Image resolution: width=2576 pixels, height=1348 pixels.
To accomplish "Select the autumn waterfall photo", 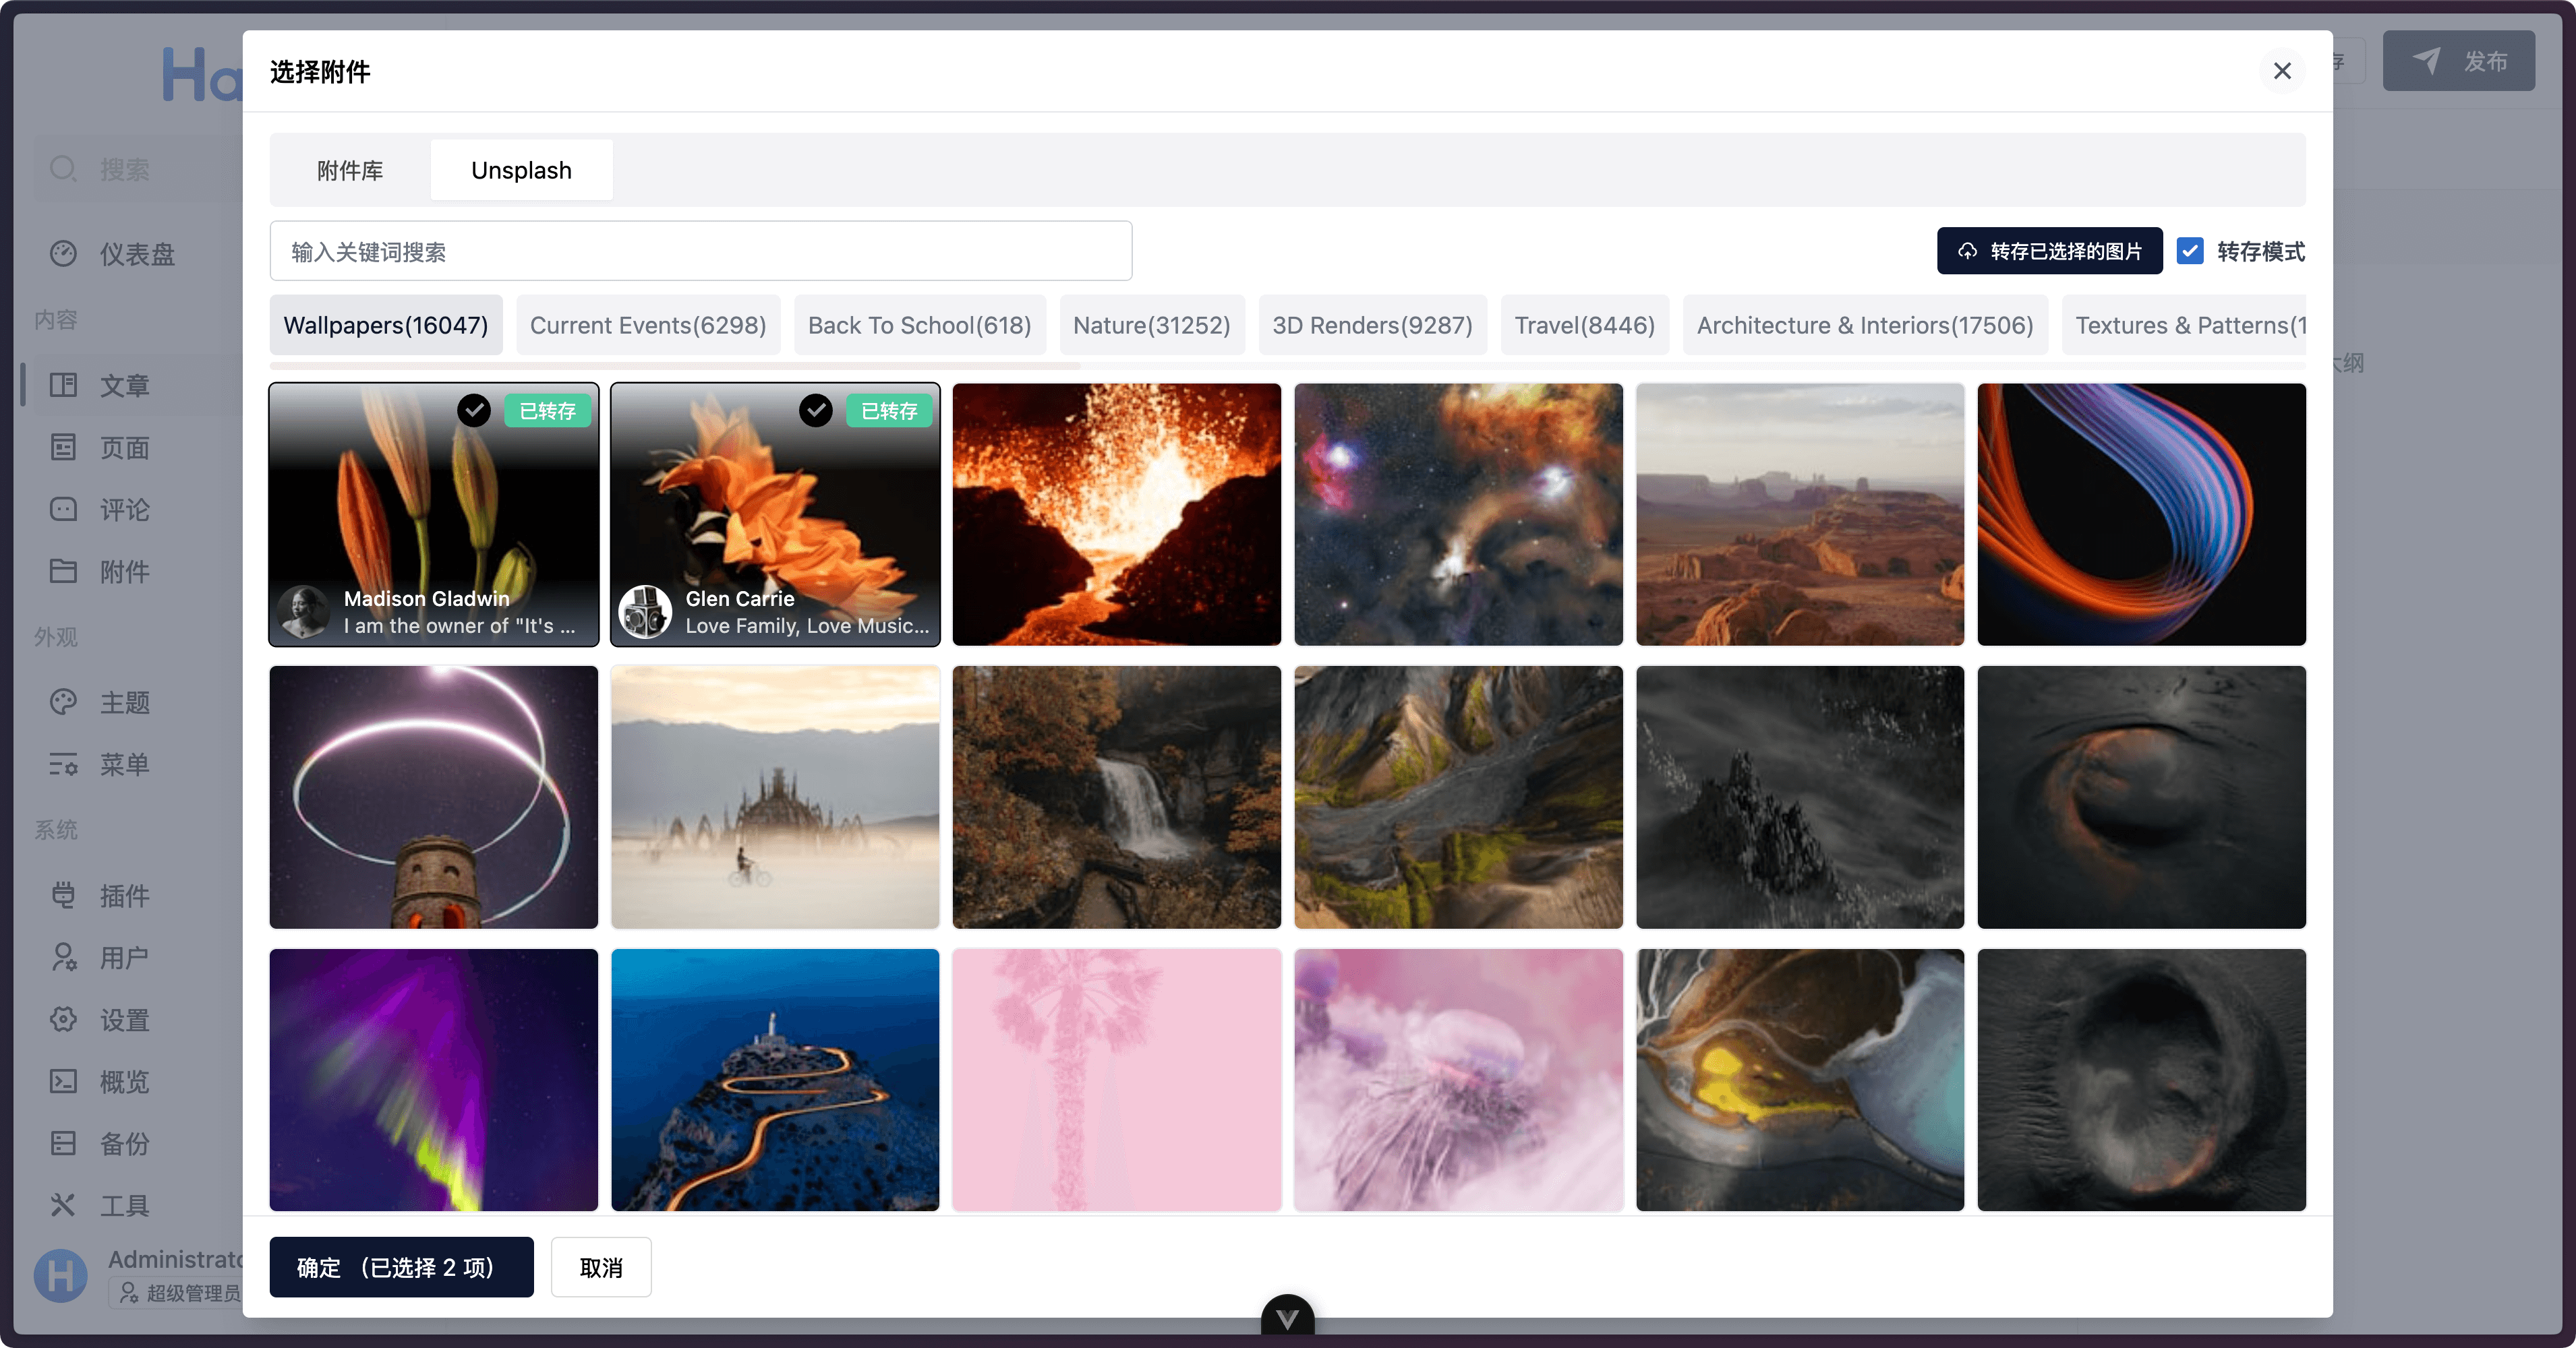I will click(1116, 797).
